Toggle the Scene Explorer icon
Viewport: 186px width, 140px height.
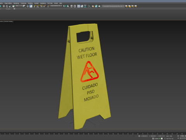tap(71, 6)
